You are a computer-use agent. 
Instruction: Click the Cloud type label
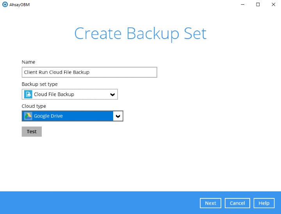click(x=34, y=106)
